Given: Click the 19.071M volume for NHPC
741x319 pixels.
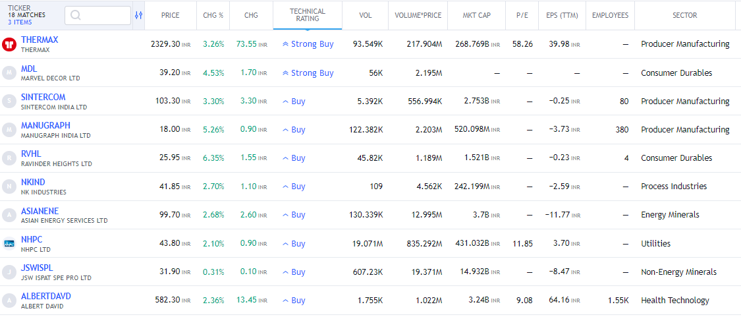Looking at the screenshot, I should tap(368, 244).
